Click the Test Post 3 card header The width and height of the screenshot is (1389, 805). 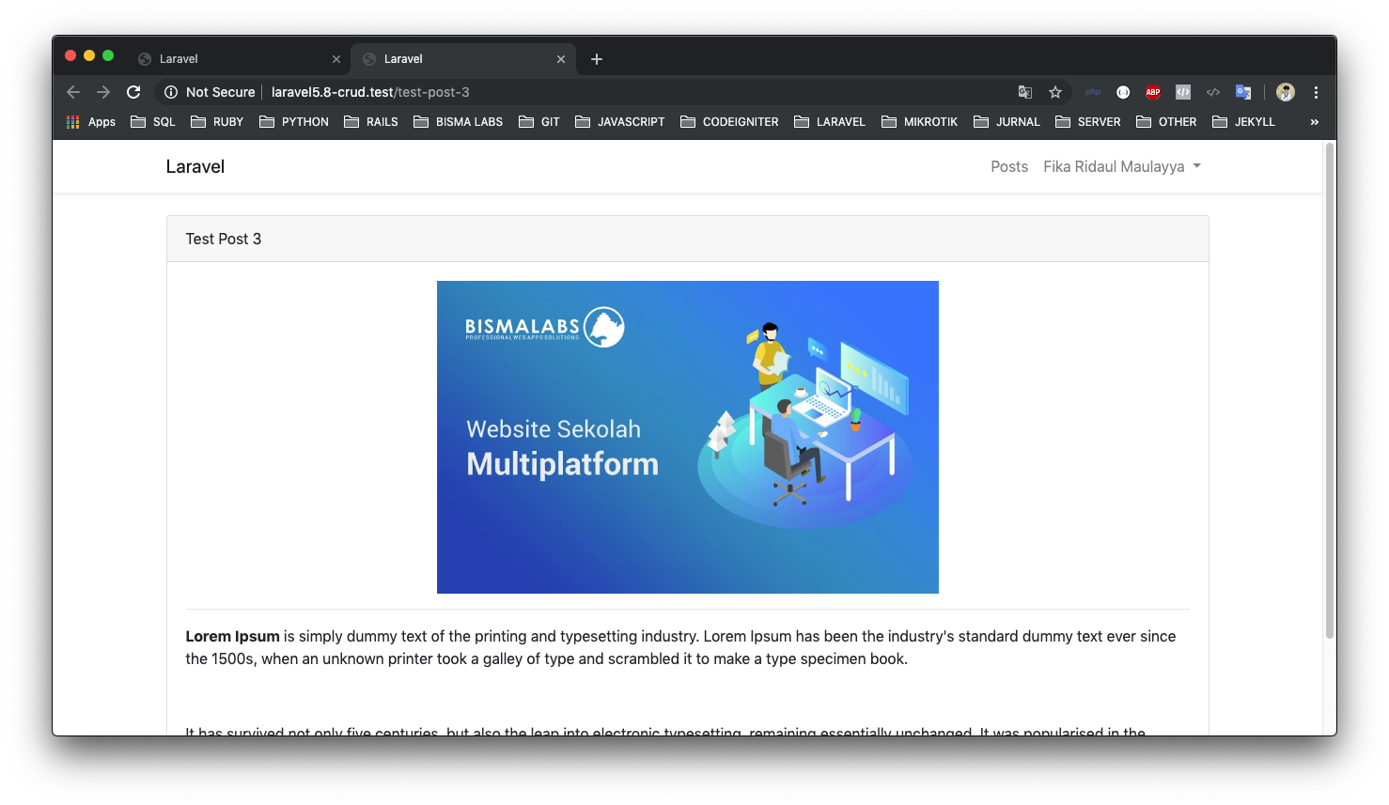(688, 239)
